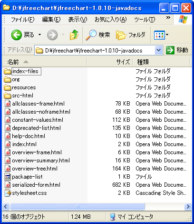Open the views dropdown button
Image resolution: width=194 pixels, height=224 pixels.
tap(161, 35)
